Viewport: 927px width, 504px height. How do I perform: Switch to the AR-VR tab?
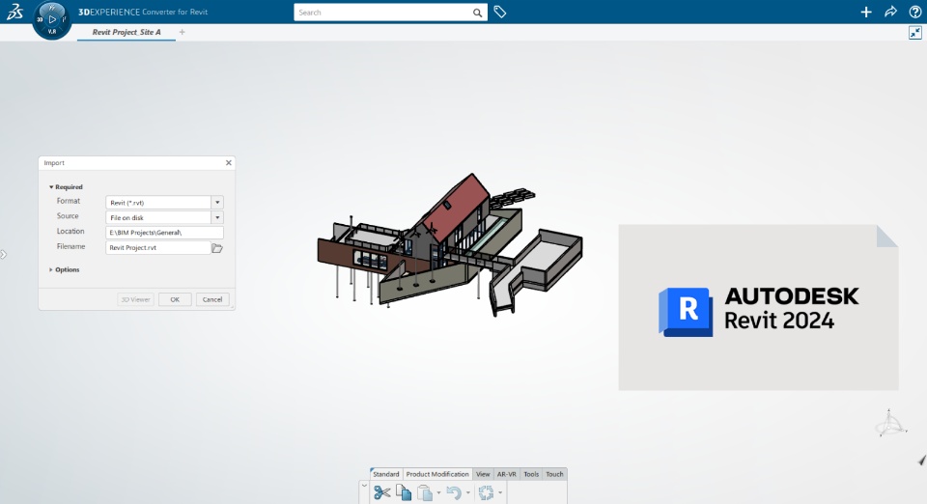tap(507, 474)
